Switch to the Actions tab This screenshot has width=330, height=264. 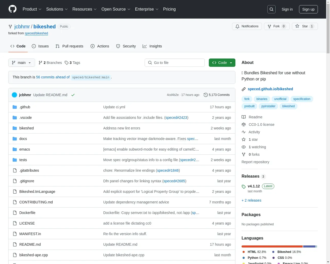tap(100, 46)
